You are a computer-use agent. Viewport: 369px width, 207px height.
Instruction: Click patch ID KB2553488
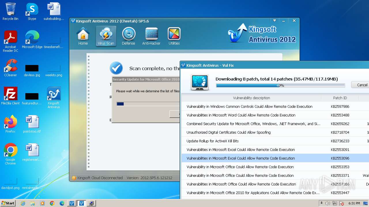click(340, 115)
